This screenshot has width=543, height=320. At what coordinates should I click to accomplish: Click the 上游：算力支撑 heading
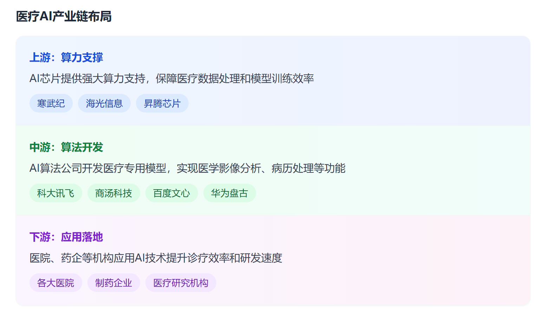pyautogui.click(x=66, y=57)
